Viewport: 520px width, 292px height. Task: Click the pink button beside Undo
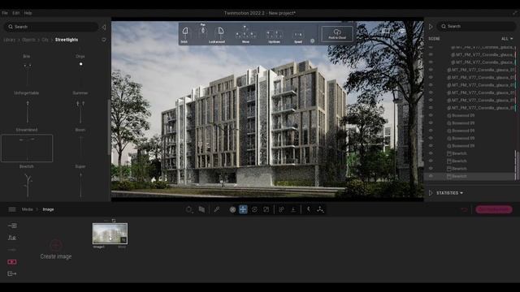pyautogui.click(x=494, y=209)
